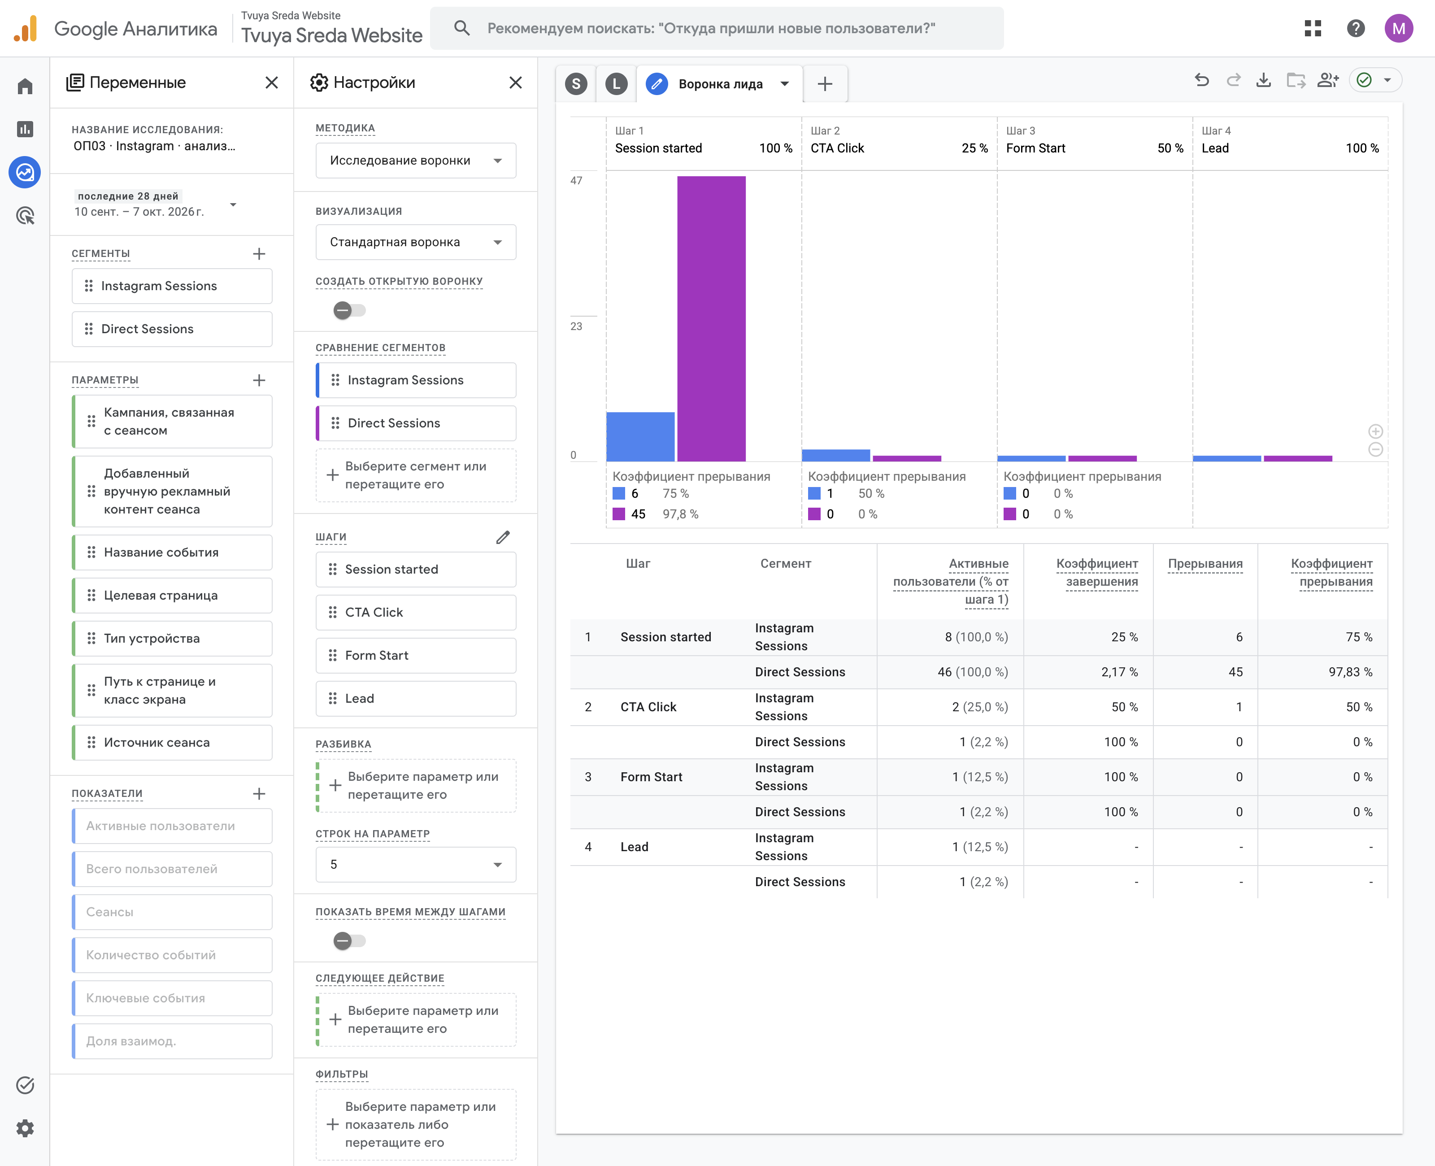Image resolution: width=1435 pixels, height=1166 pixels.
Task: Close the Настройки panel
Action: pyautogui.click(x=516, y=83)
